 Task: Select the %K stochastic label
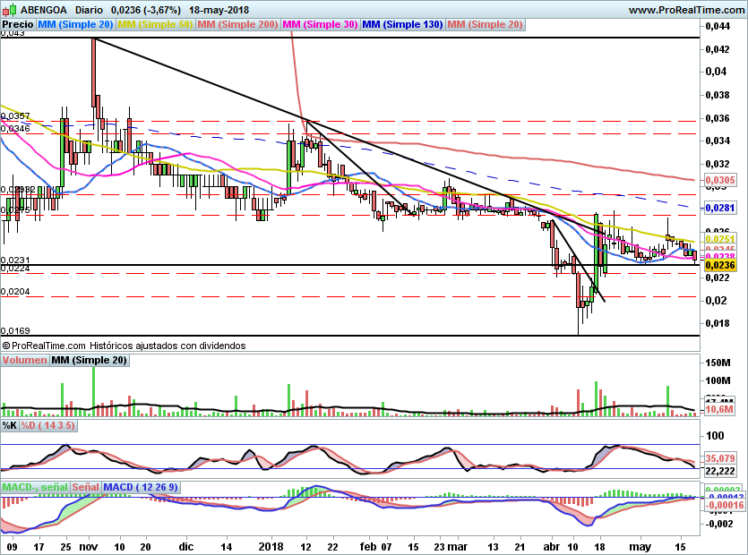pyautogui.click(x=10, y=425)
